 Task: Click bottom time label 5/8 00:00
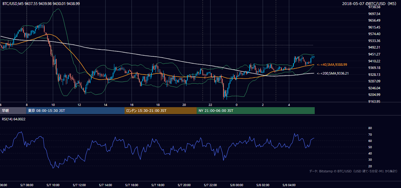click(236, 185)
